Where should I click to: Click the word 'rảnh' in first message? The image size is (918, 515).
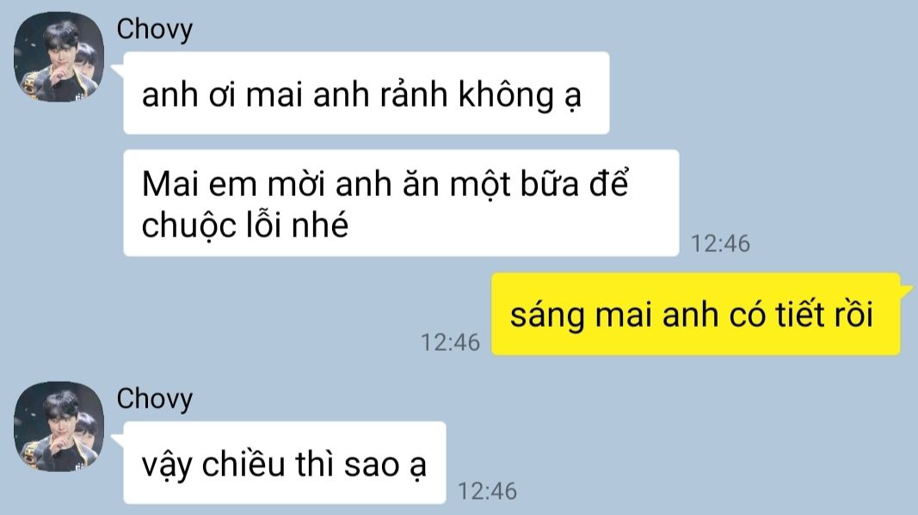tap(414, 95)
